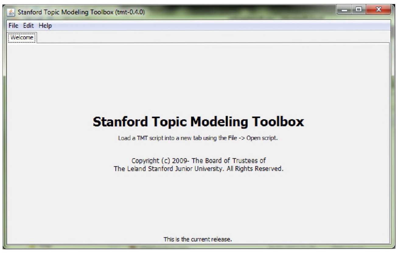Open the Help menu
The height and width of the screenshot is (253, 398).
pos(45,26)
